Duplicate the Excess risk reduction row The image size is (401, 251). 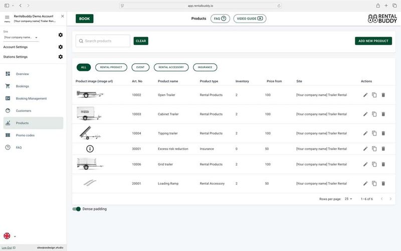[x=374, y=149]
